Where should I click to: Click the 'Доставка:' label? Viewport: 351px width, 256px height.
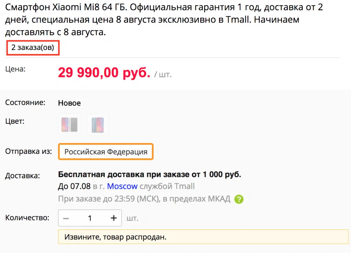click(x=23, y=176)
